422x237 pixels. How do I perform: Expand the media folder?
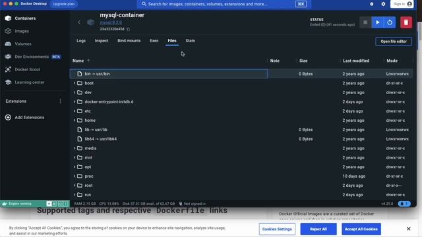point(75,148)
